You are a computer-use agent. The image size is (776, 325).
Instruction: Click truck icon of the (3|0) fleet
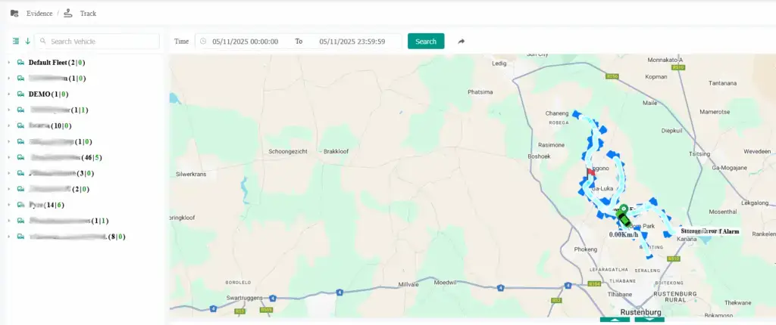(x=20, y=173)
